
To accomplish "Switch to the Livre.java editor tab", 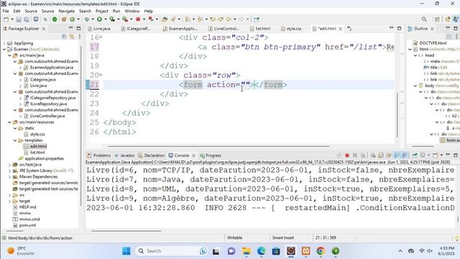I will click(99, 29).
